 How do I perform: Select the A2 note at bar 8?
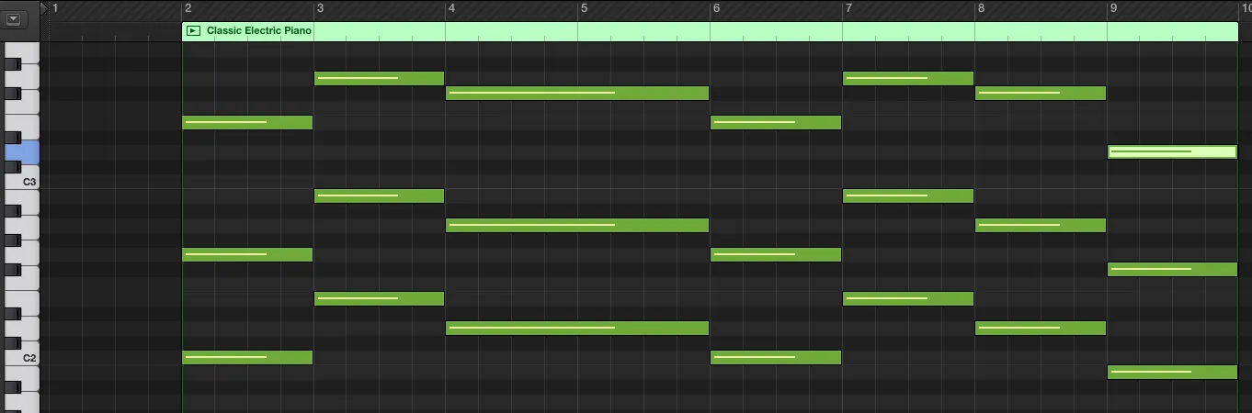(x=1041, y=225)
